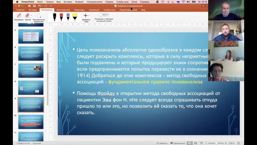257x145 pixels.
Task: Open the Файл menu
Action: 40,2
